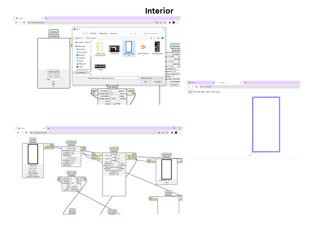
Task: Set coolant to off in the top mods window
Action: 117,103
